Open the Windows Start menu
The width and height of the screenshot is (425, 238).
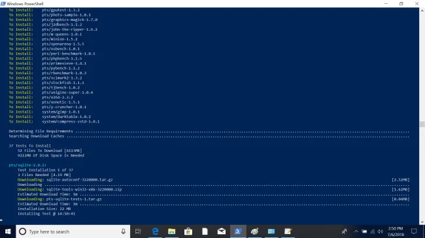8,231
